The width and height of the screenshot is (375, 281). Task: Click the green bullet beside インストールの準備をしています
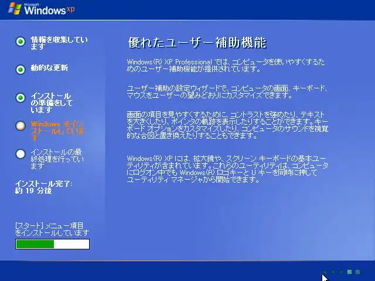(x=21, y=98)
